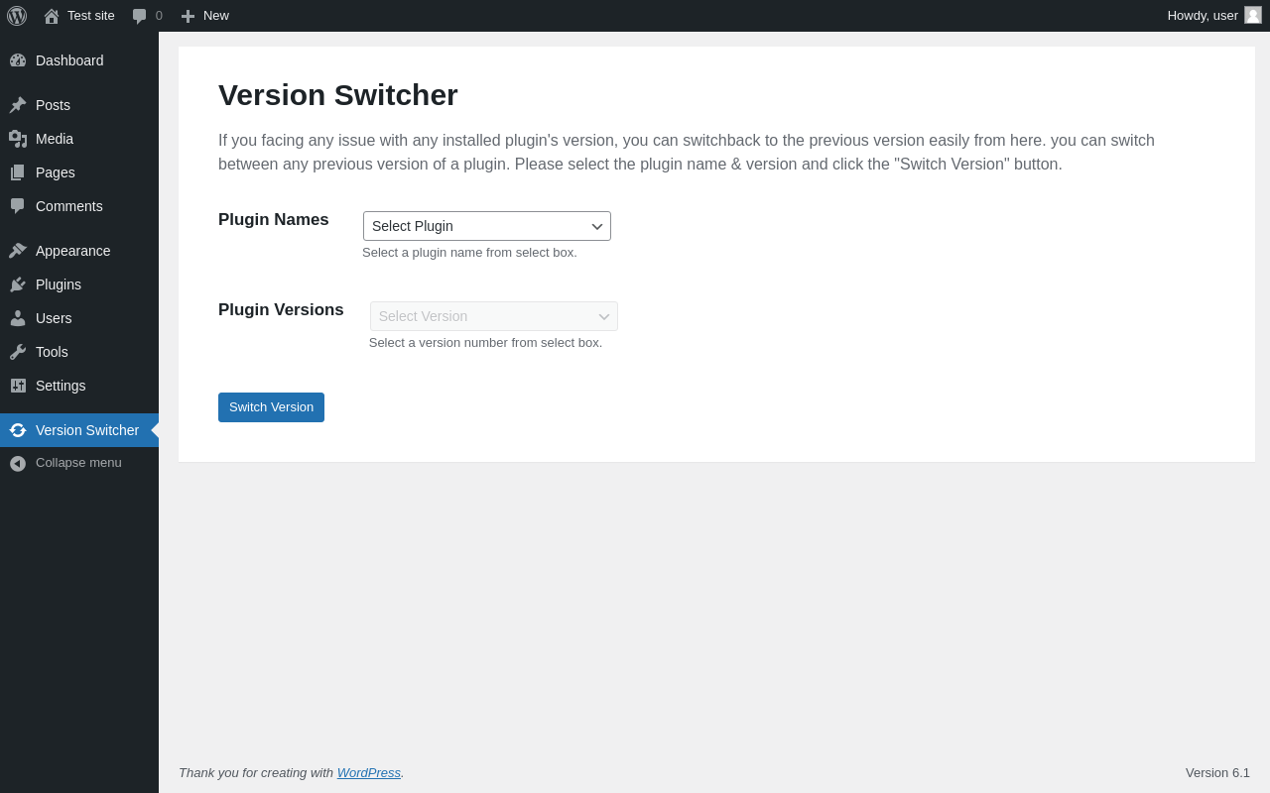This screenshot has height=793, width=1270.
Task: Click the Settings sliders icon
Action: [x=18, y=386]
